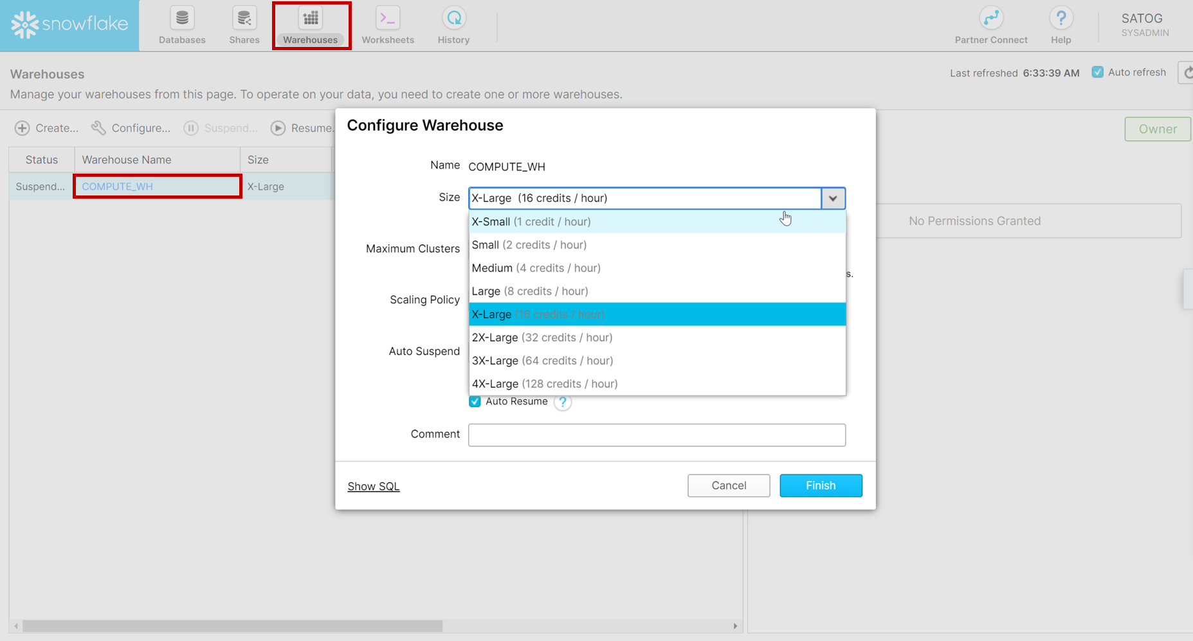Image resolution: width=1193 pixels, height=641 pixels.
Task: Click the Auto Resume help question icon
Action: pyautogui.click(x=563, y=402)
